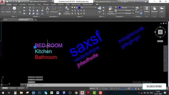Click the keyword search box

[106, 2]
